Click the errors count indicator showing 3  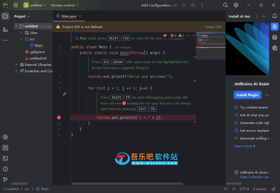(x=173, y=35)
